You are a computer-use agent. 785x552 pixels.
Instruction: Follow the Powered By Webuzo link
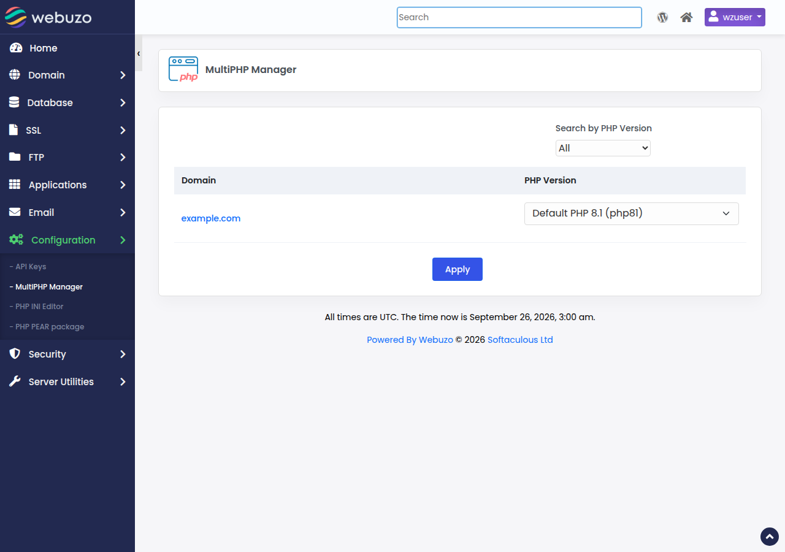pos(410,340)
